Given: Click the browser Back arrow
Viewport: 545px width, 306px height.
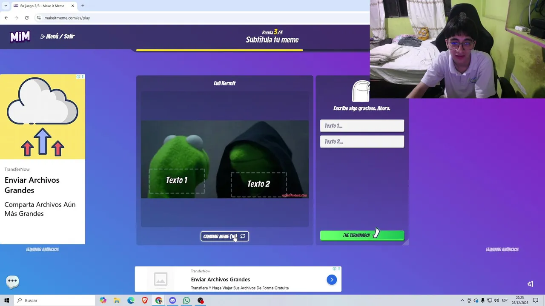Looking at the screenshot, I should pos(6,18).
